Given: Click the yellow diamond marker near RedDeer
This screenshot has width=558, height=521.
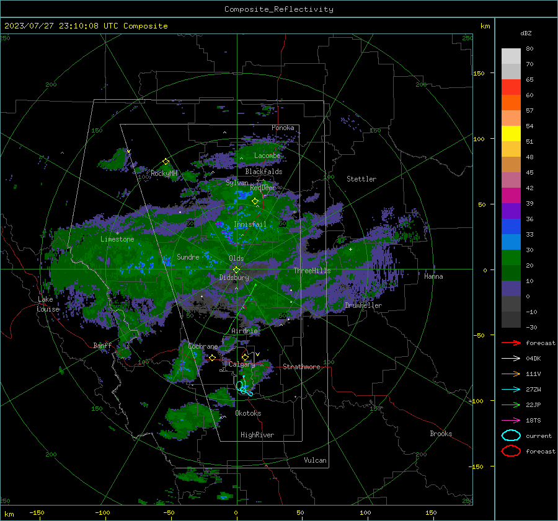Looking at the screenshot, I should coord(255,201).
